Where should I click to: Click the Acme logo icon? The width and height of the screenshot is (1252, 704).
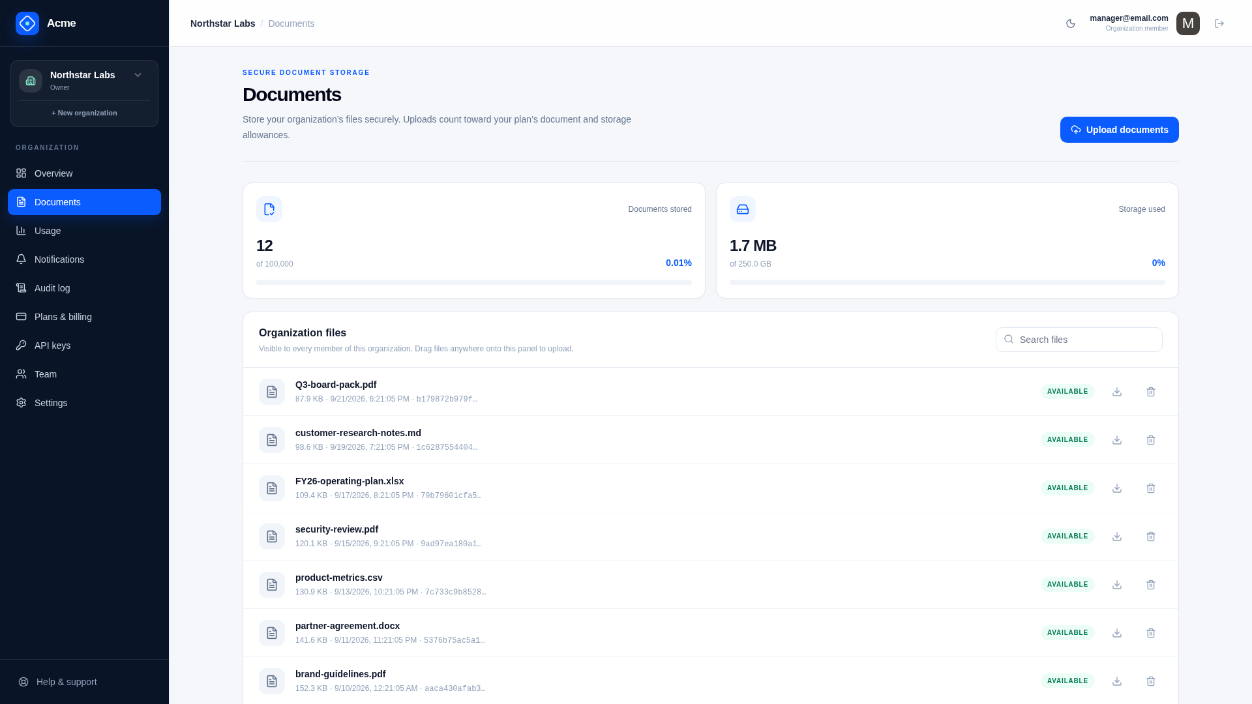(27, 23)
